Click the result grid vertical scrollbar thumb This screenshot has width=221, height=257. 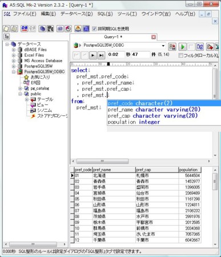click(x=215, y=182)
